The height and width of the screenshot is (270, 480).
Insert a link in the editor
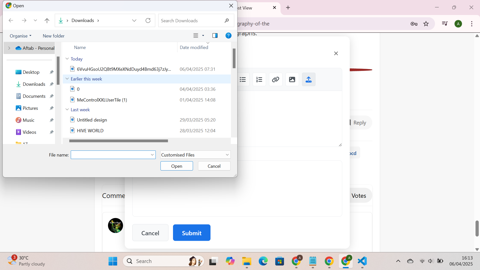[x=275, y=79]
